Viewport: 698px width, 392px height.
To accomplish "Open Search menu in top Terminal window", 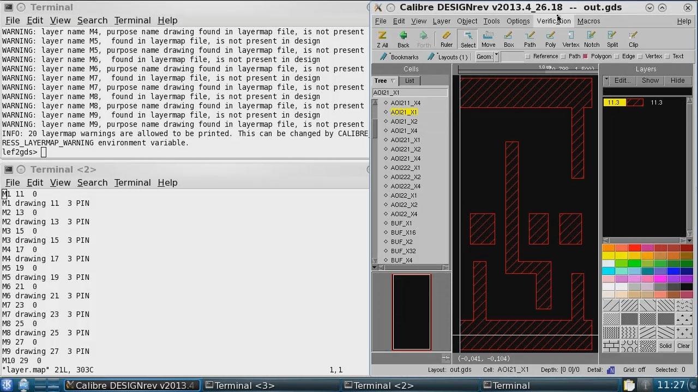I will click(92, 20).
